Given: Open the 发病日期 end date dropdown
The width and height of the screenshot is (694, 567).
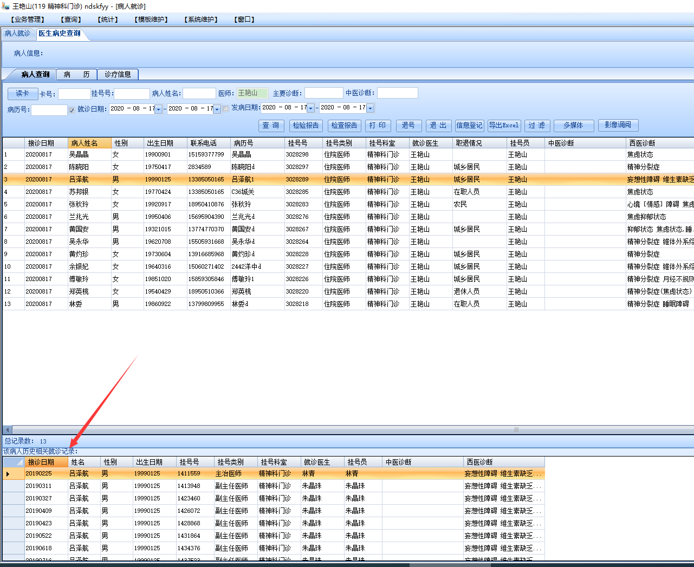Looking at the screenshot, I should click(371, 108).
